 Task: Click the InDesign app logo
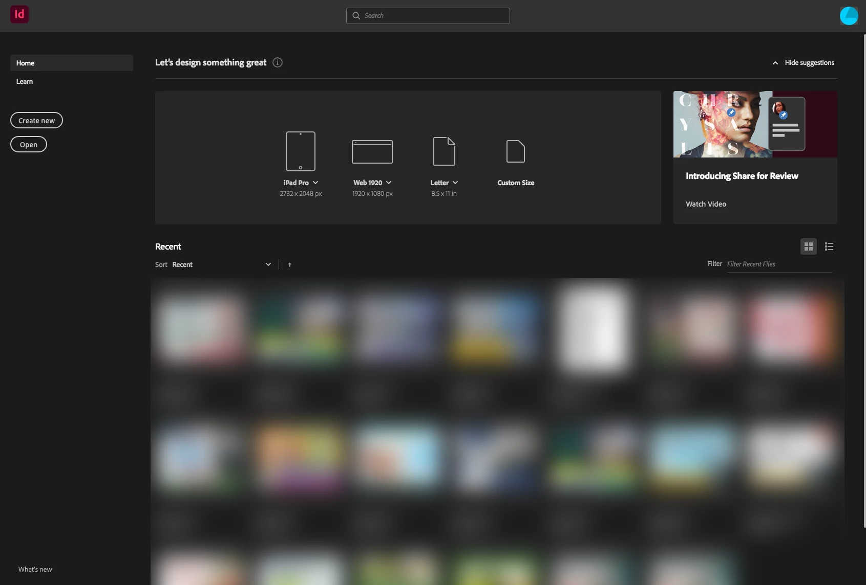coord(19,14)
